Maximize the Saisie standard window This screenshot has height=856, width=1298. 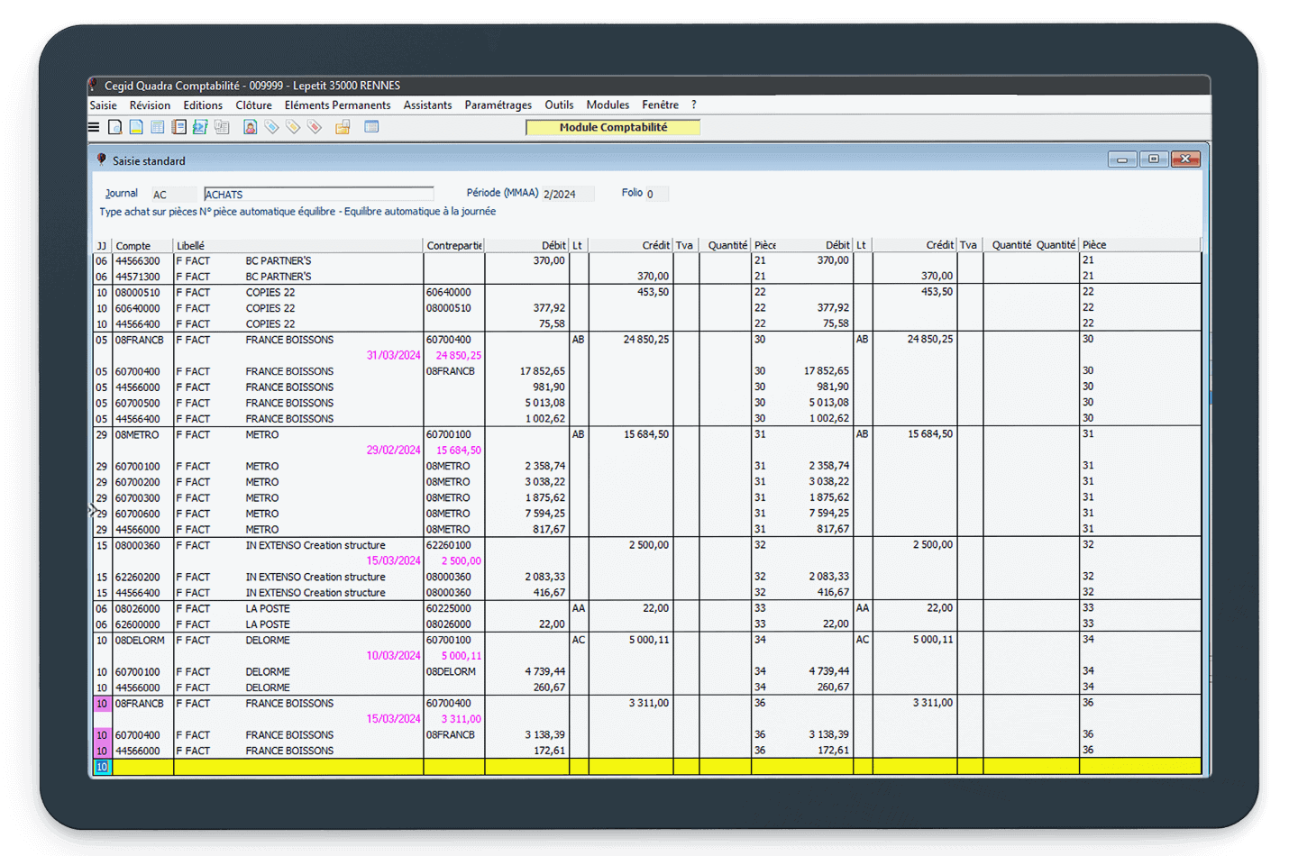[x=1153, y=159]
